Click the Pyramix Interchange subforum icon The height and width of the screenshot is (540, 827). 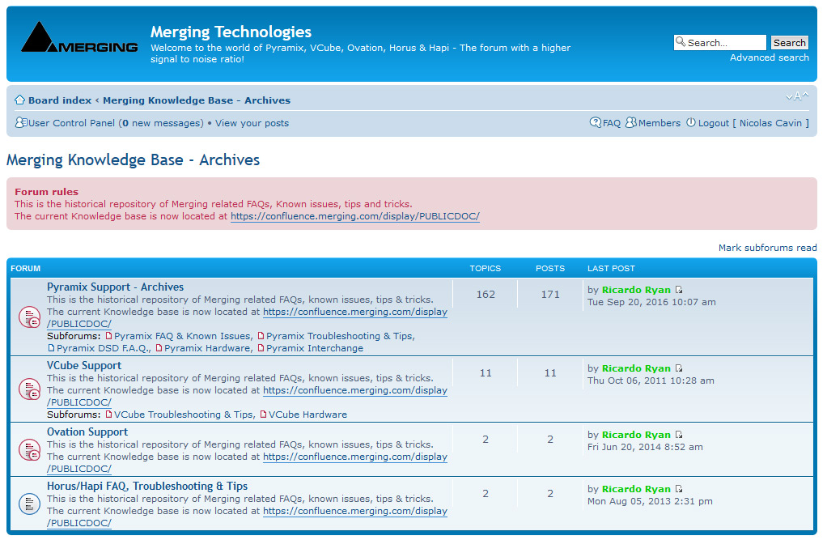click(x=261, y=348)
